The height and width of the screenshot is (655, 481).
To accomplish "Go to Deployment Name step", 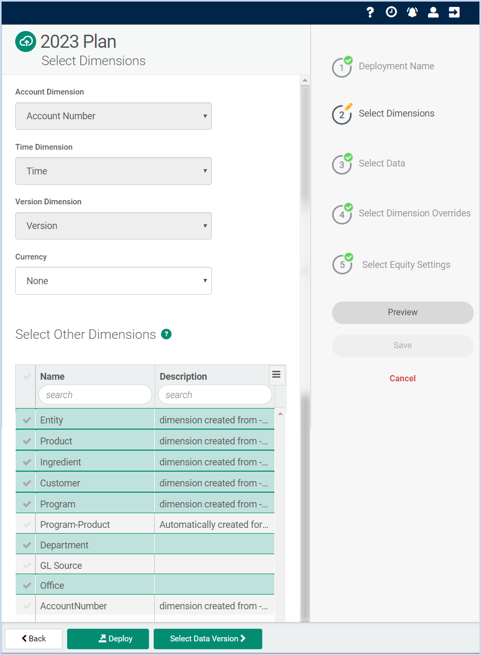I will pos(396,66).
